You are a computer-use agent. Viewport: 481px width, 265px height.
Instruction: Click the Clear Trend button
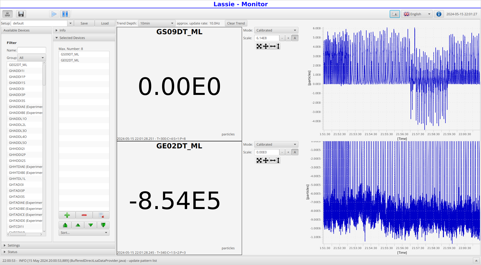click(x=236, y=23)
